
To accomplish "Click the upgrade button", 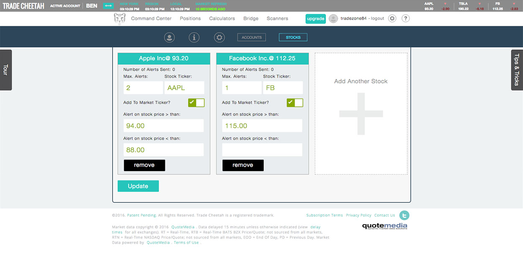I will (x=315, y=18).
